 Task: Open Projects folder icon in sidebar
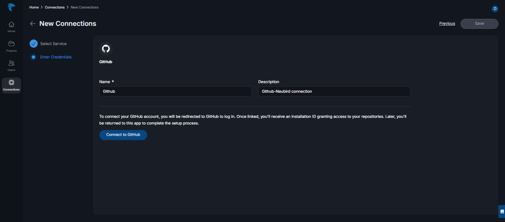tap(11, 44)
